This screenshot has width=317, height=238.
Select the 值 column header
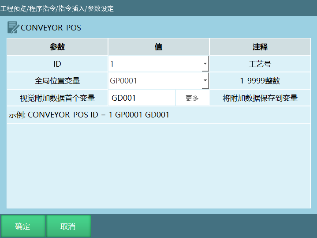click(158, 47)
